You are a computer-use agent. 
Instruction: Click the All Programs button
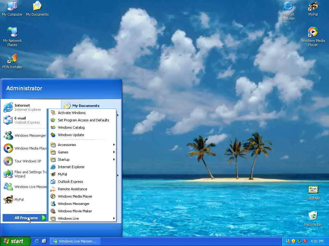point(24,218)
